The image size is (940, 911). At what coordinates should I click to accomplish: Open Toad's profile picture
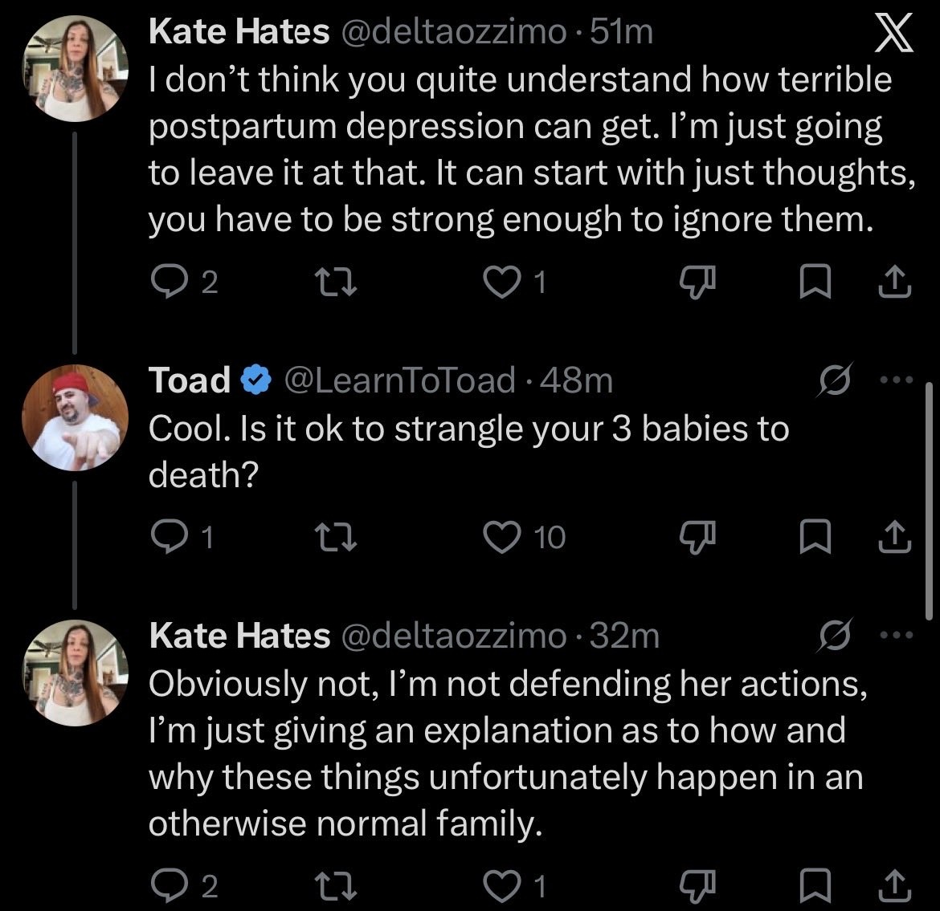(75, 417)
